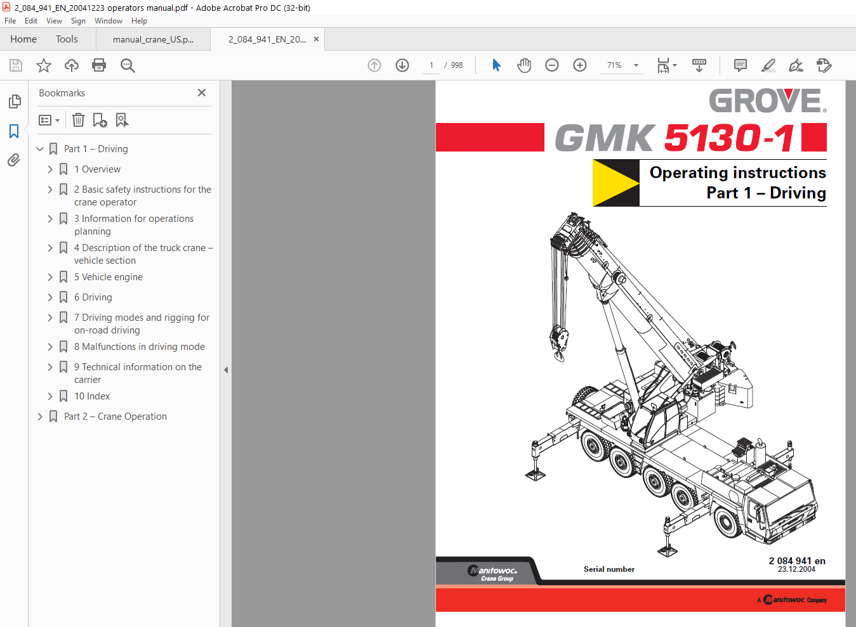Close the 2_084_941_EN_20... document tab

pos(316,39)
